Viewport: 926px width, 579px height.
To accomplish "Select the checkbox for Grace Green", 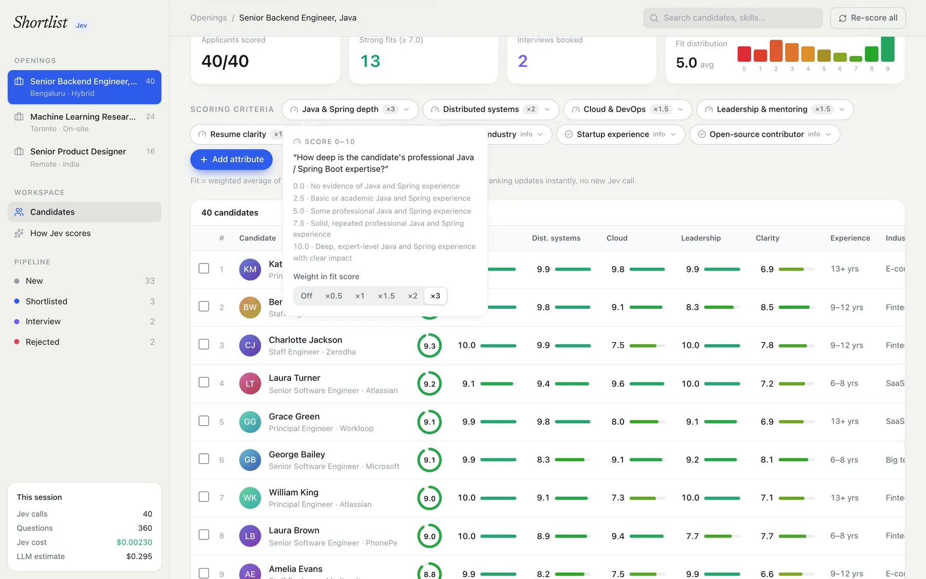I will (204, 421).
